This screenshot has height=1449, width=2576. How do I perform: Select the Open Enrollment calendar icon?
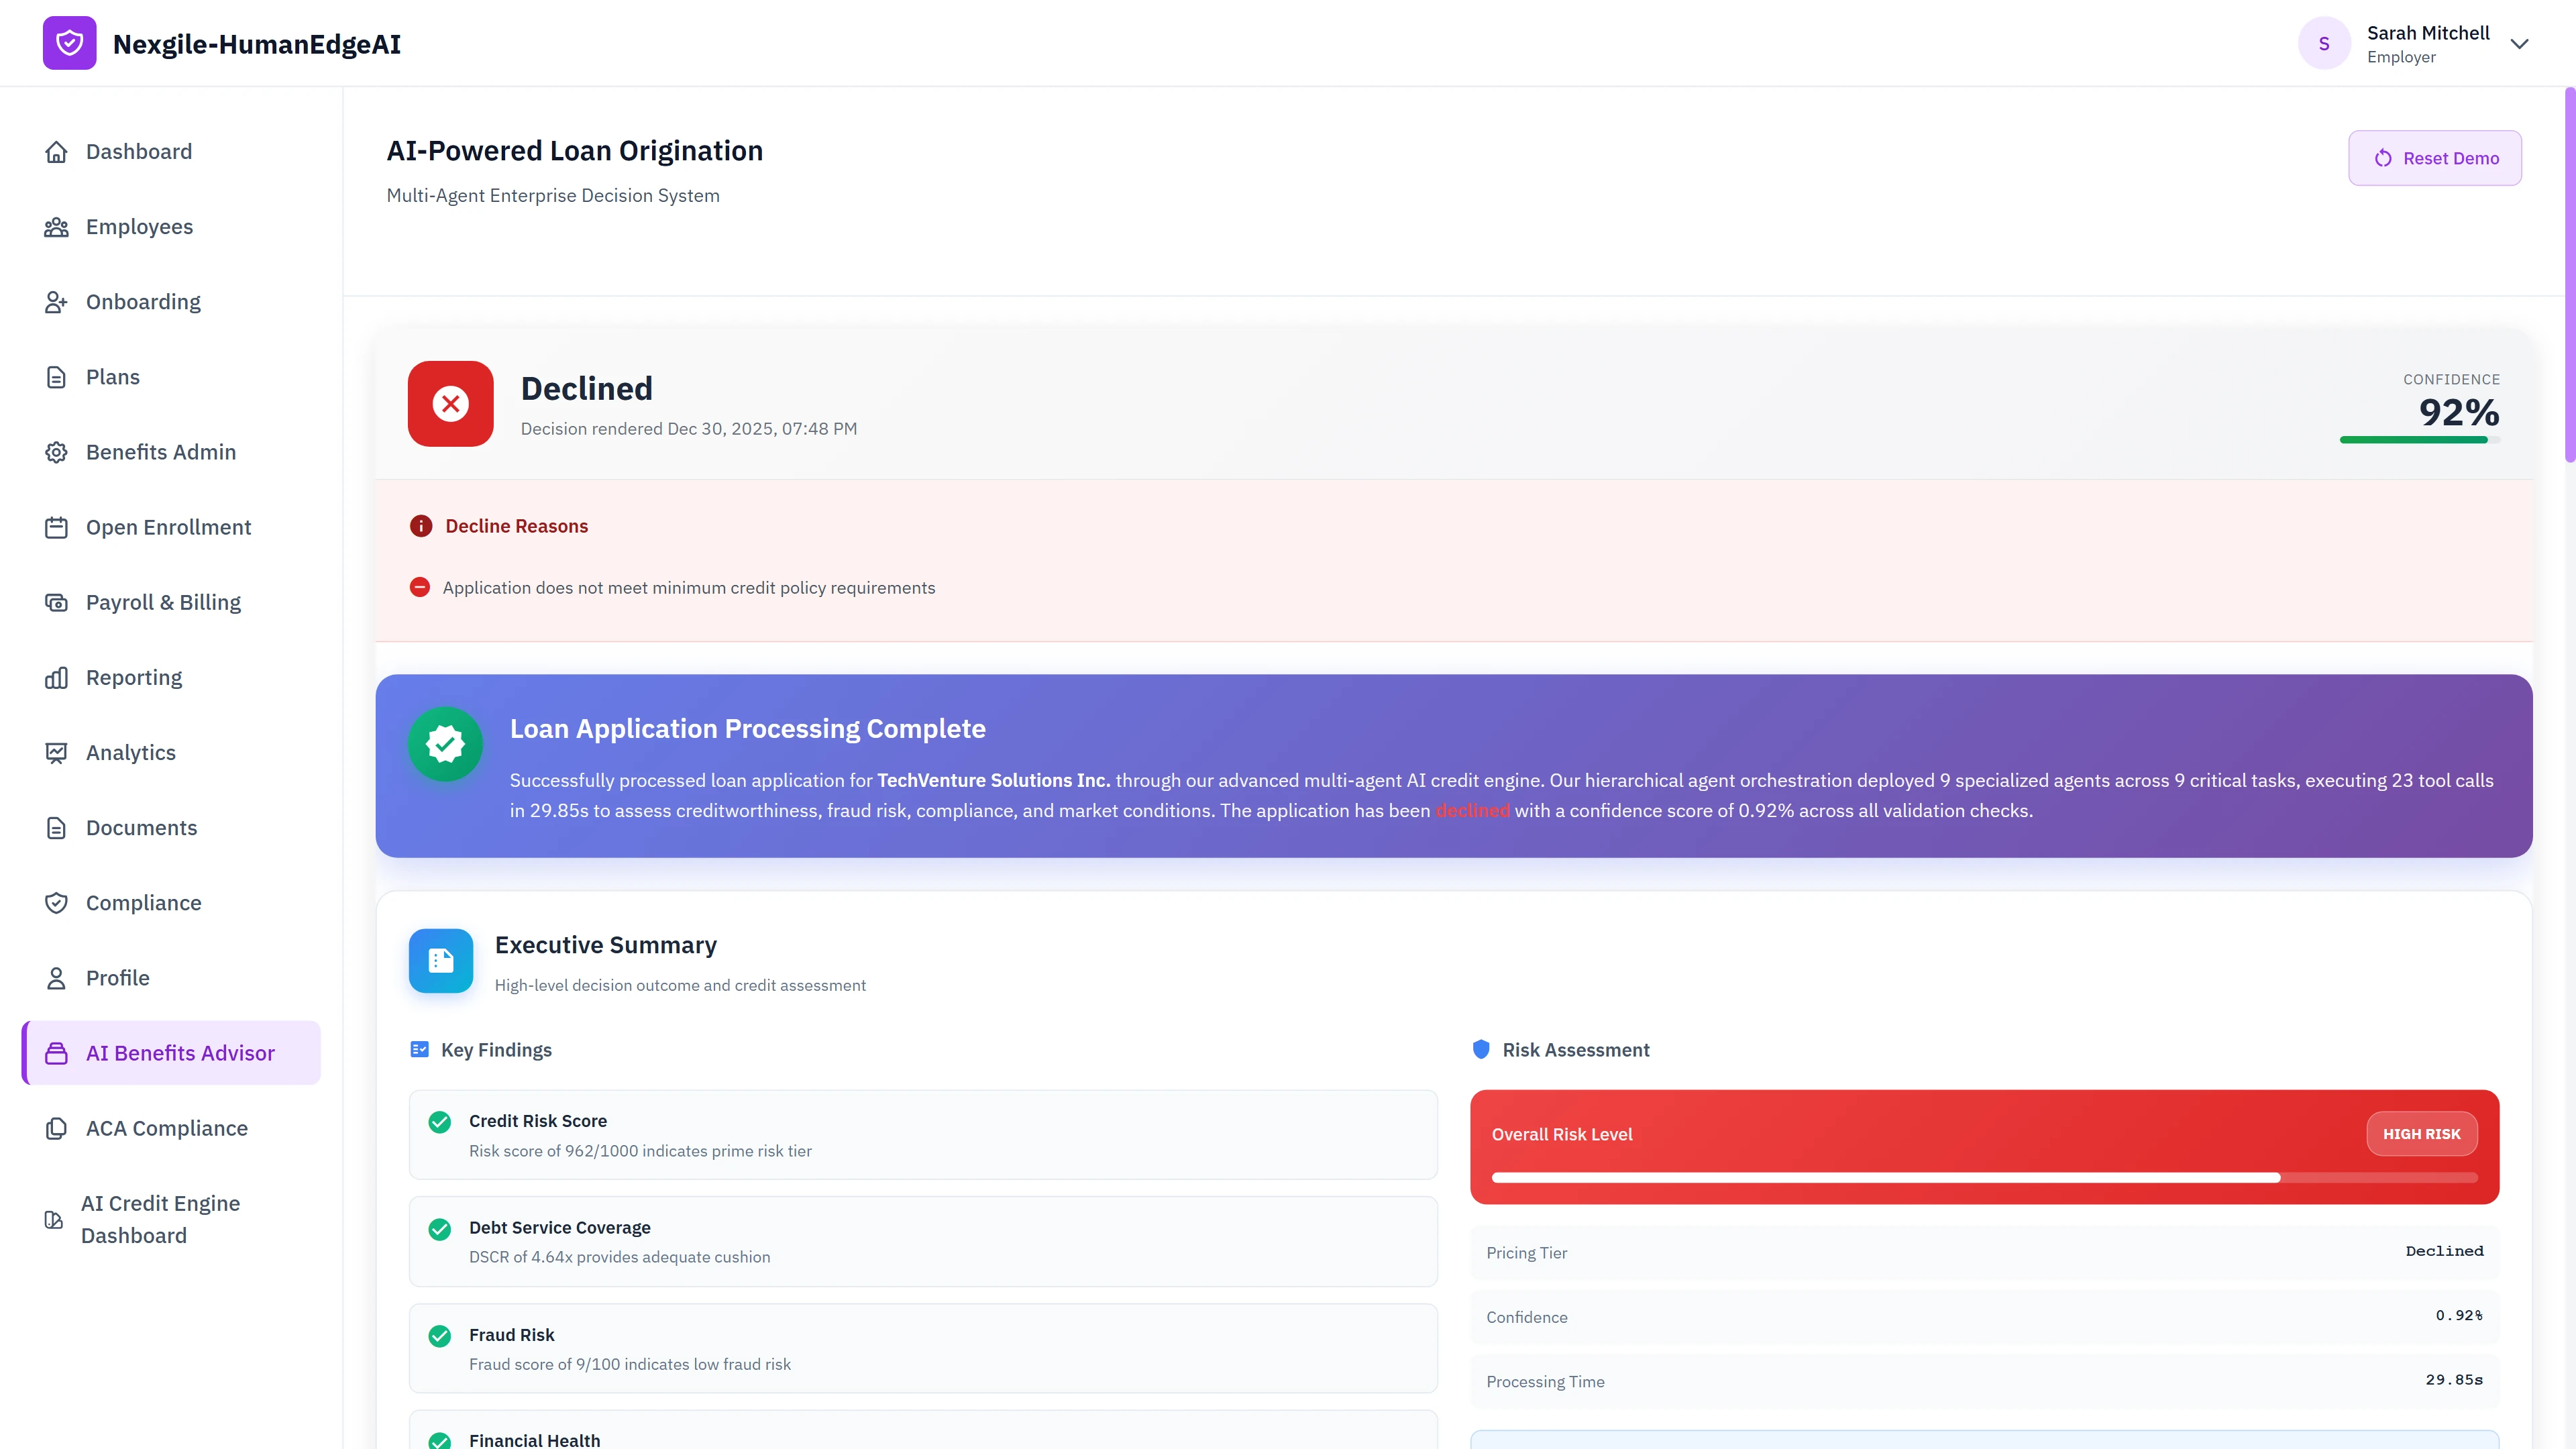coord(56,527)
